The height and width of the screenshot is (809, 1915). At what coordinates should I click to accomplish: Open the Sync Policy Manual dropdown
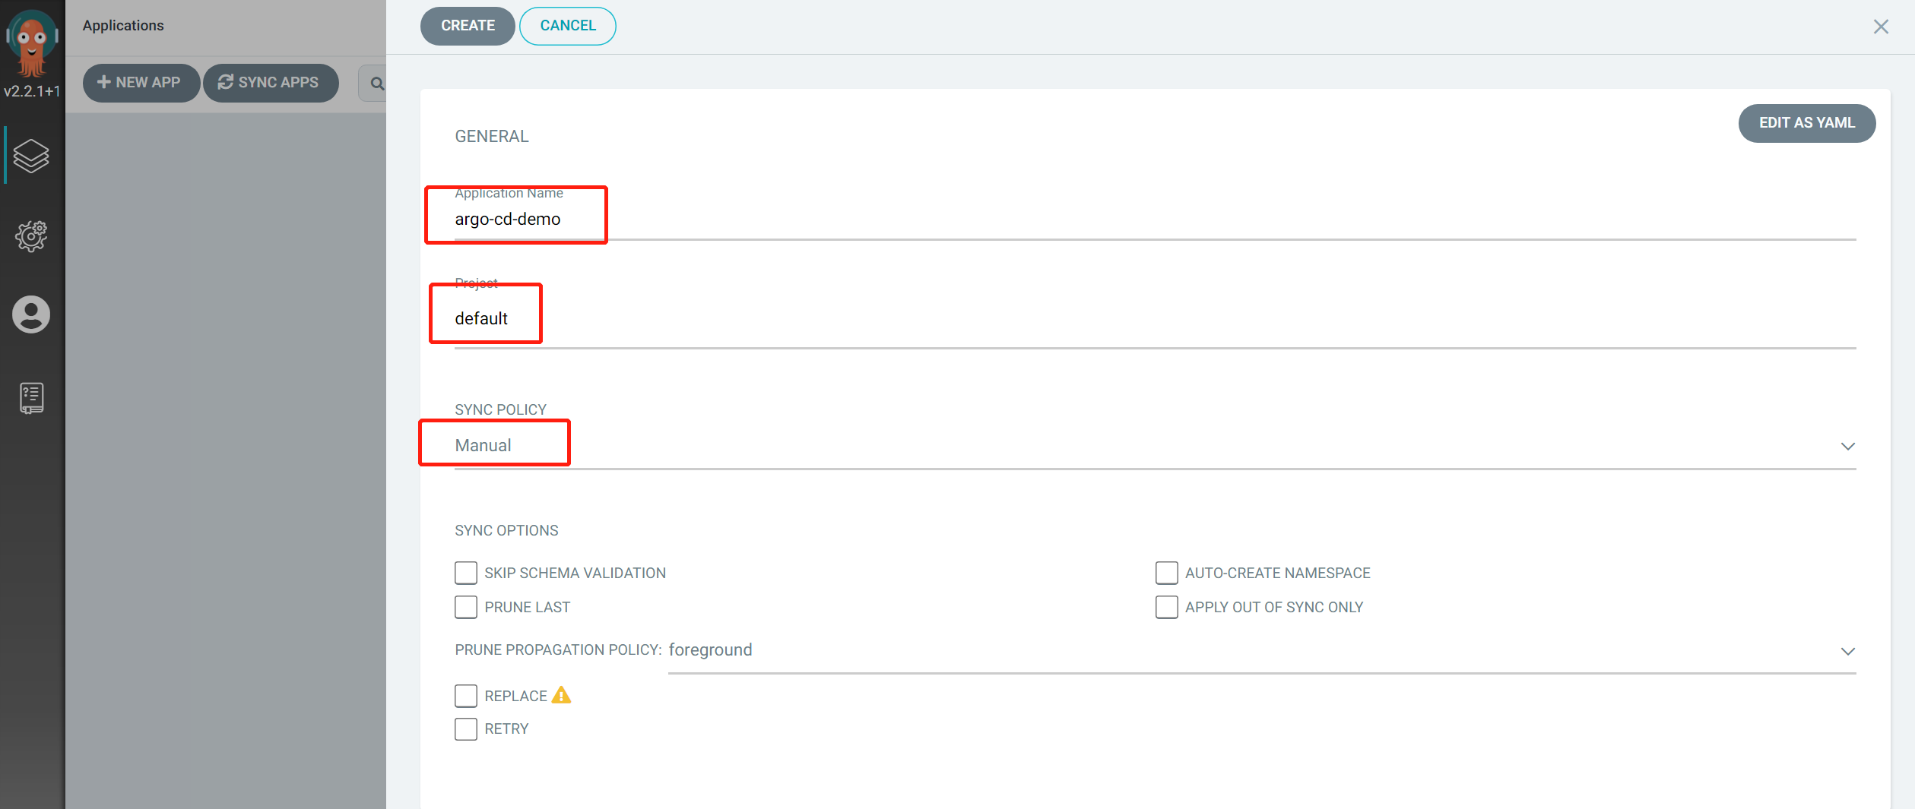(1155, 446)
